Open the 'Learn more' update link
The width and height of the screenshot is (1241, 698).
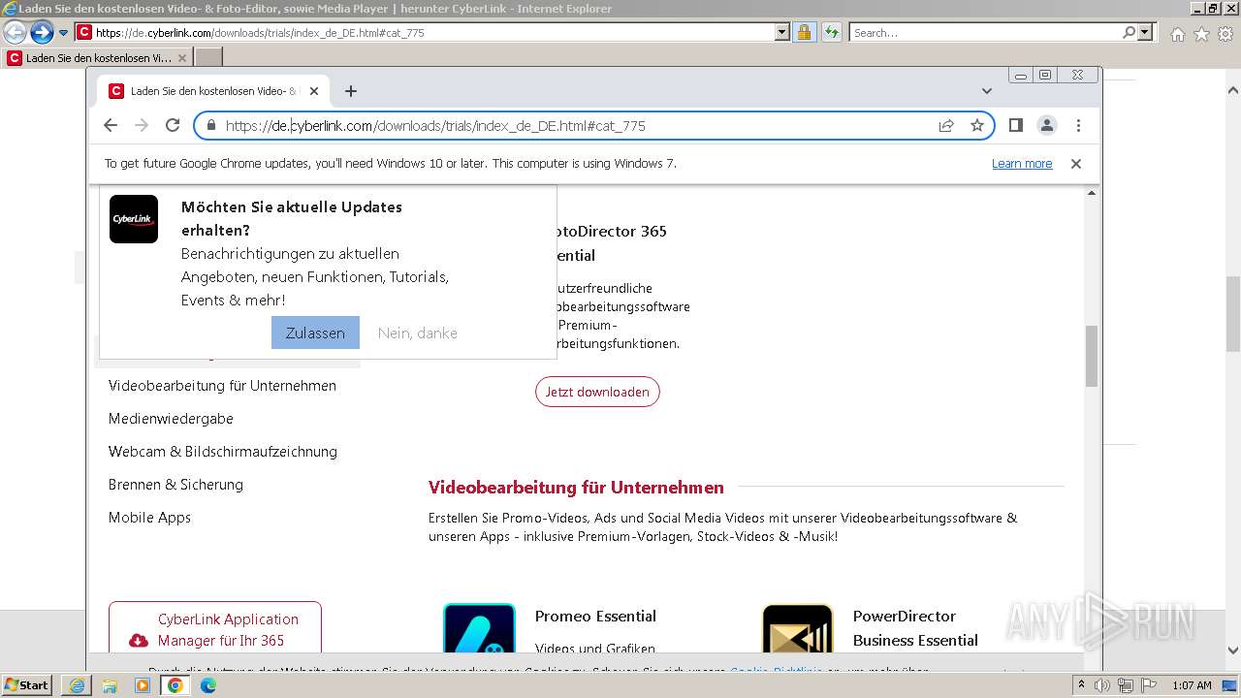1022,164
